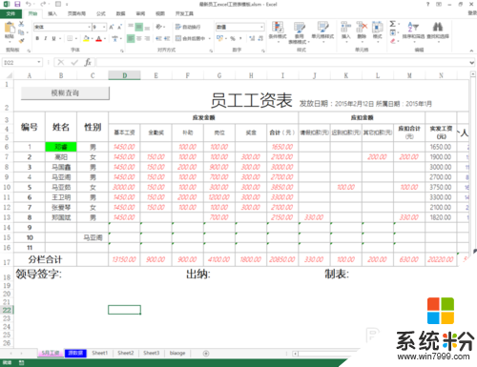
Task: Click the formula bar input field
Action: pos(281,63)
